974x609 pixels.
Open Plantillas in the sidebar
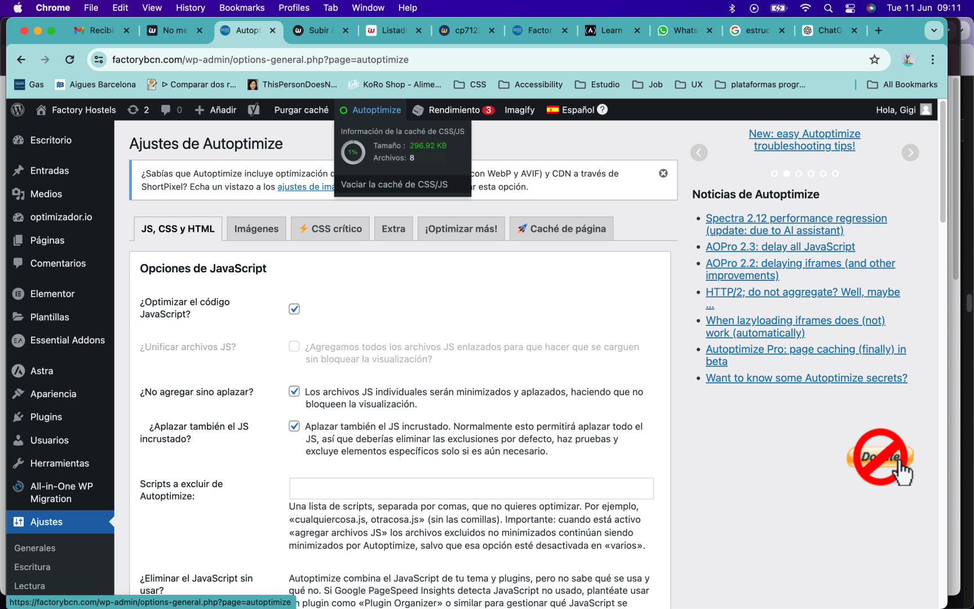pos(50,317)
